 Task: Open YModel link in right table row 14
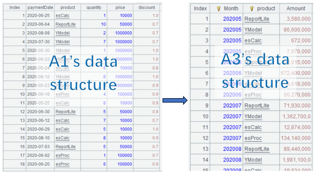pyautogui.click(x=253, y=160)
